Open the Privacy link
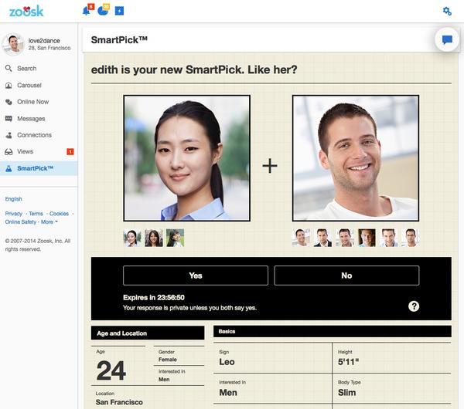Viewport: 464px width, 409px height. [14, 214]
